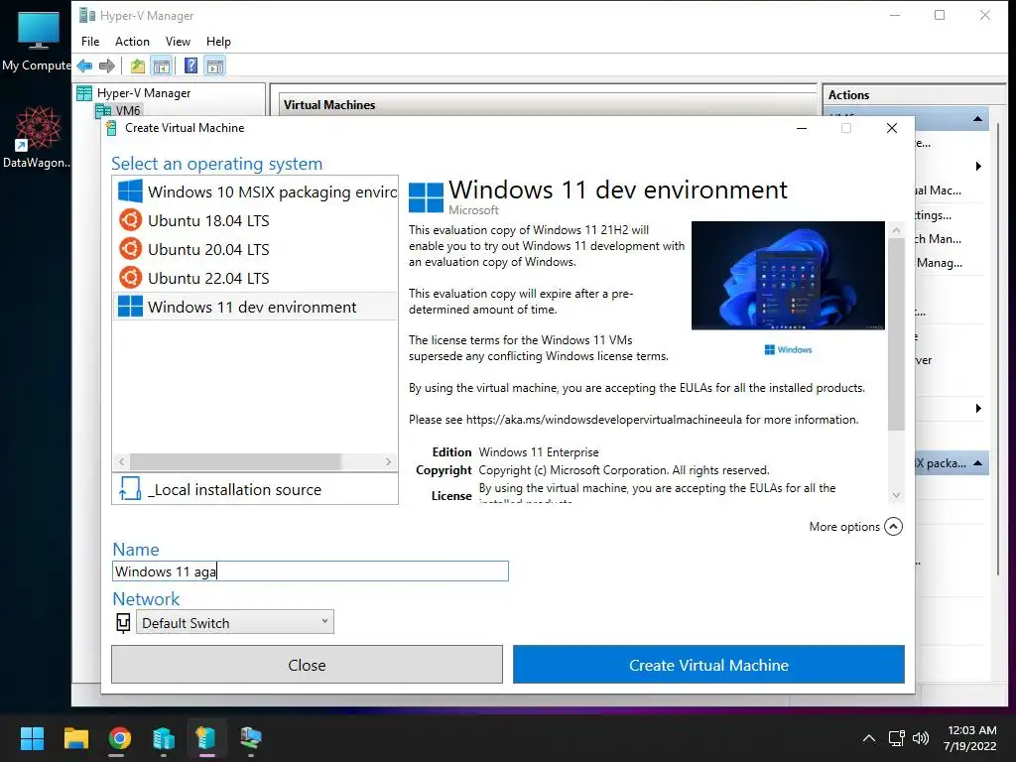Collapse More options chevron

[x=894, y=526]
